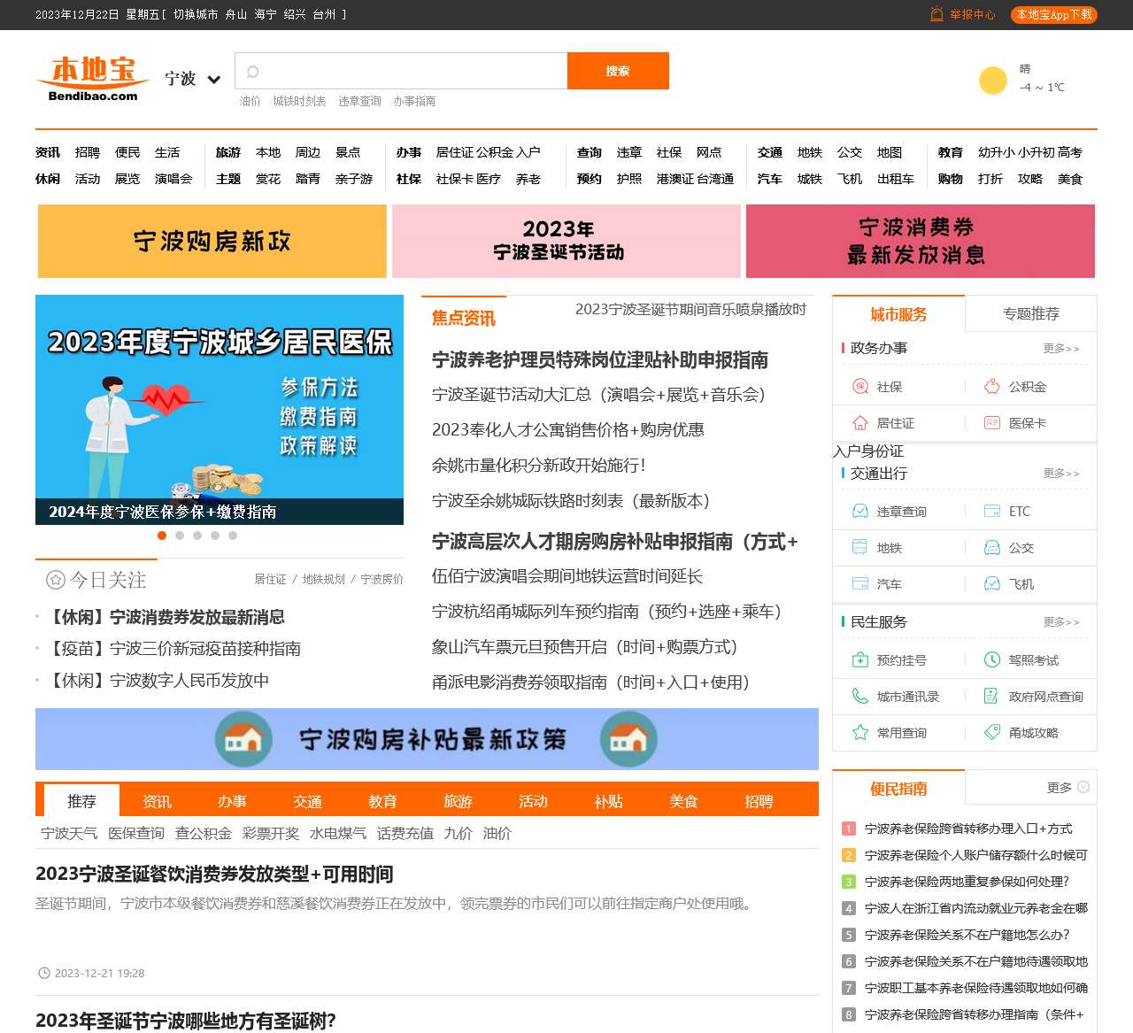This screenshot has height=1033, width=1133.
Task: Open the city directory (城市通讯录) phone icon
Action: coord(859,697)
